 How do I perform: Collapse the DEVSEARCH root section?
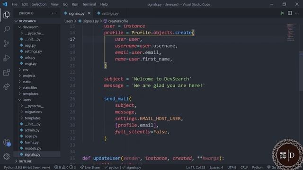(x=37, y=21)
